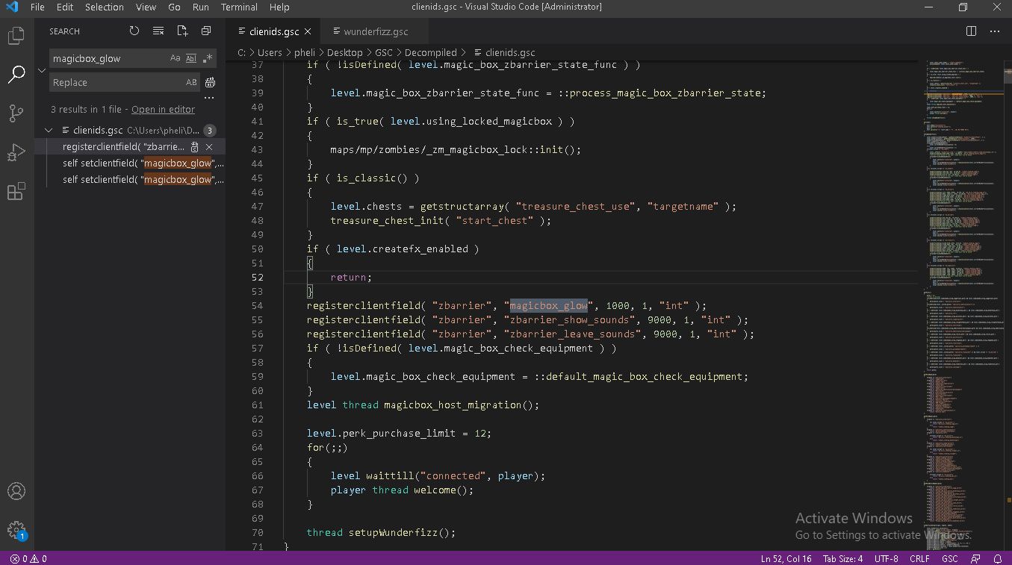Toggle Use Regular Expression in search
Viewport: 1012px width, 565px height.
coord(208,58)
